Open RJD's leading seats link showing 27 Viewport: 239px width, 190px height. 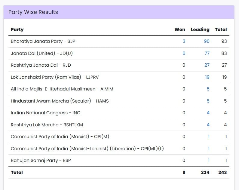point(207,65)
